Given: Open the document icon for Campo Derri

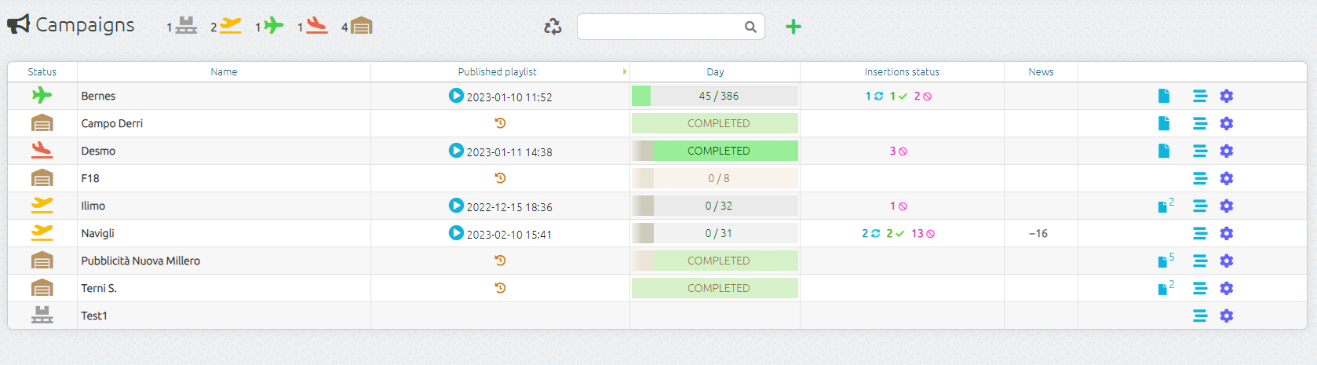Looking at the screenshot, I should pos(1164,123).
